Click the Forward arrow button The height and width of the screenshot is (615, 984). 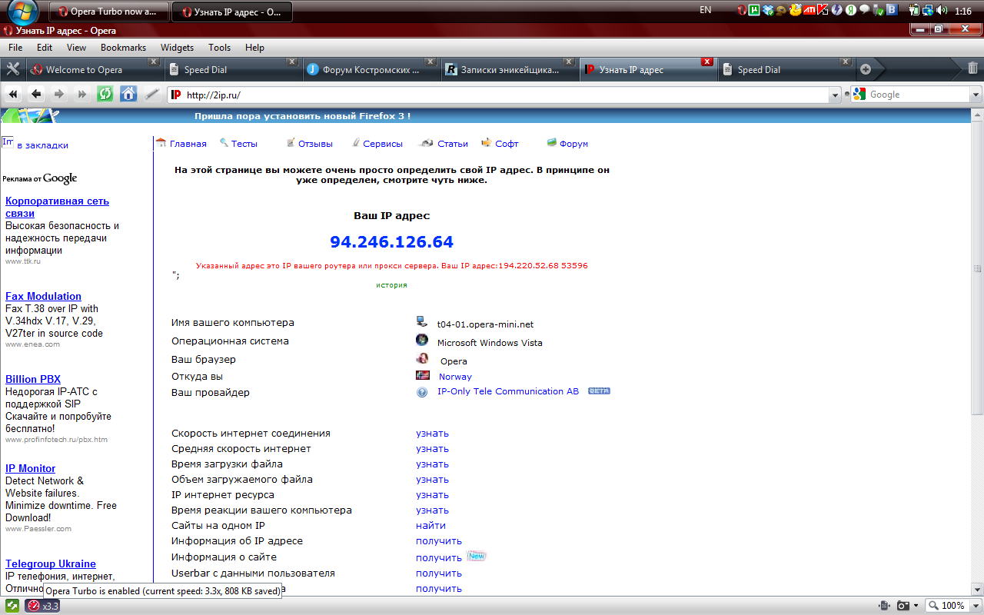coord(59,94)
